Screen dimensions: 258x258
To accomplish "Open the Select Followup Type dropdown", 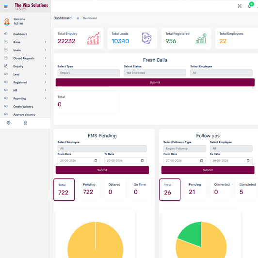I will click(x=185, y=148).
